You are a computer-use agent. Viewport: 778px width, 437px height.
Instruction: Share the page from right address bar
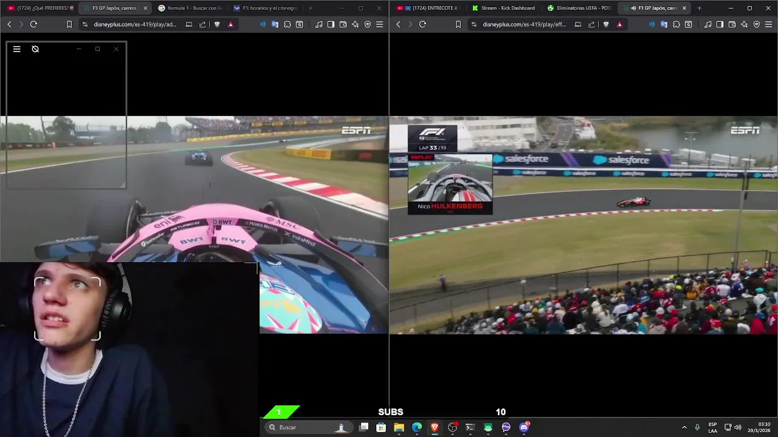pos(591,24)
